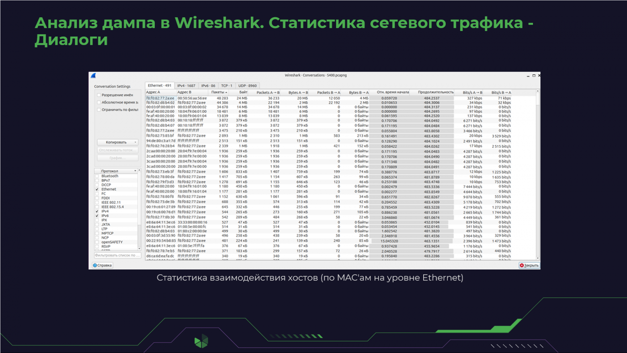
Task: Uncheck the Ethernet protocol box
Action: (97, 189)
